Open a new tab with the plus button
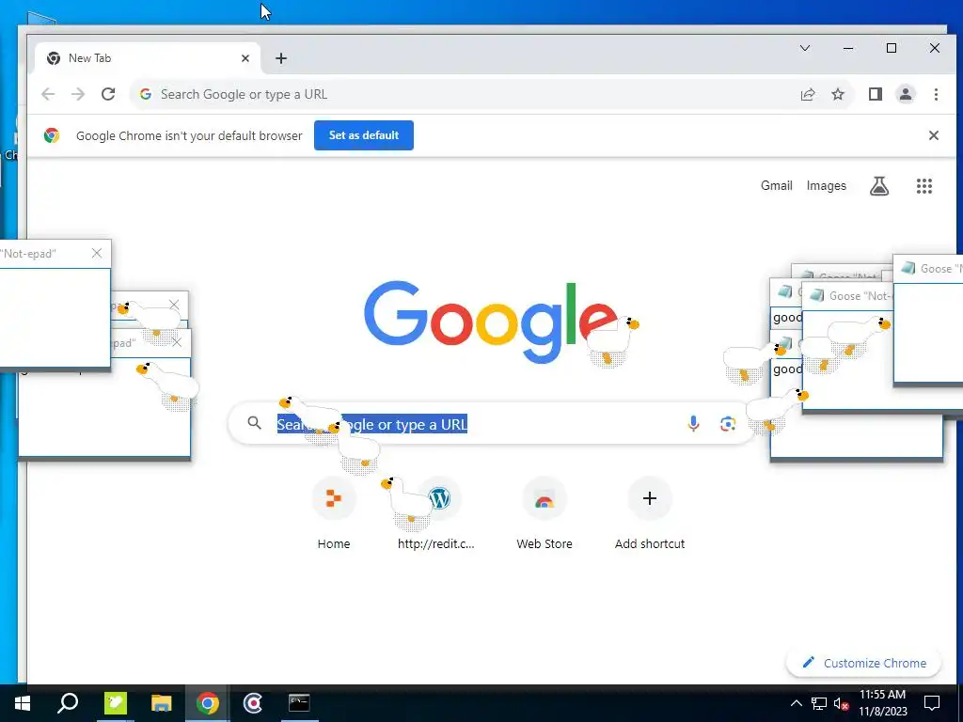This screenshot has height=722, width=963. [280, 58]
